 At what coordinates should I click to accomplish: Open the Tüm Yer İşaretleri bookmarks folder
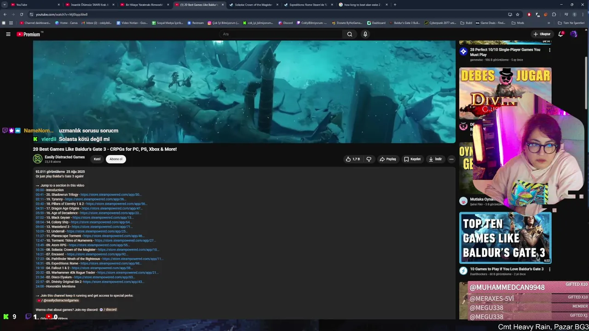(x=571, y=23)
